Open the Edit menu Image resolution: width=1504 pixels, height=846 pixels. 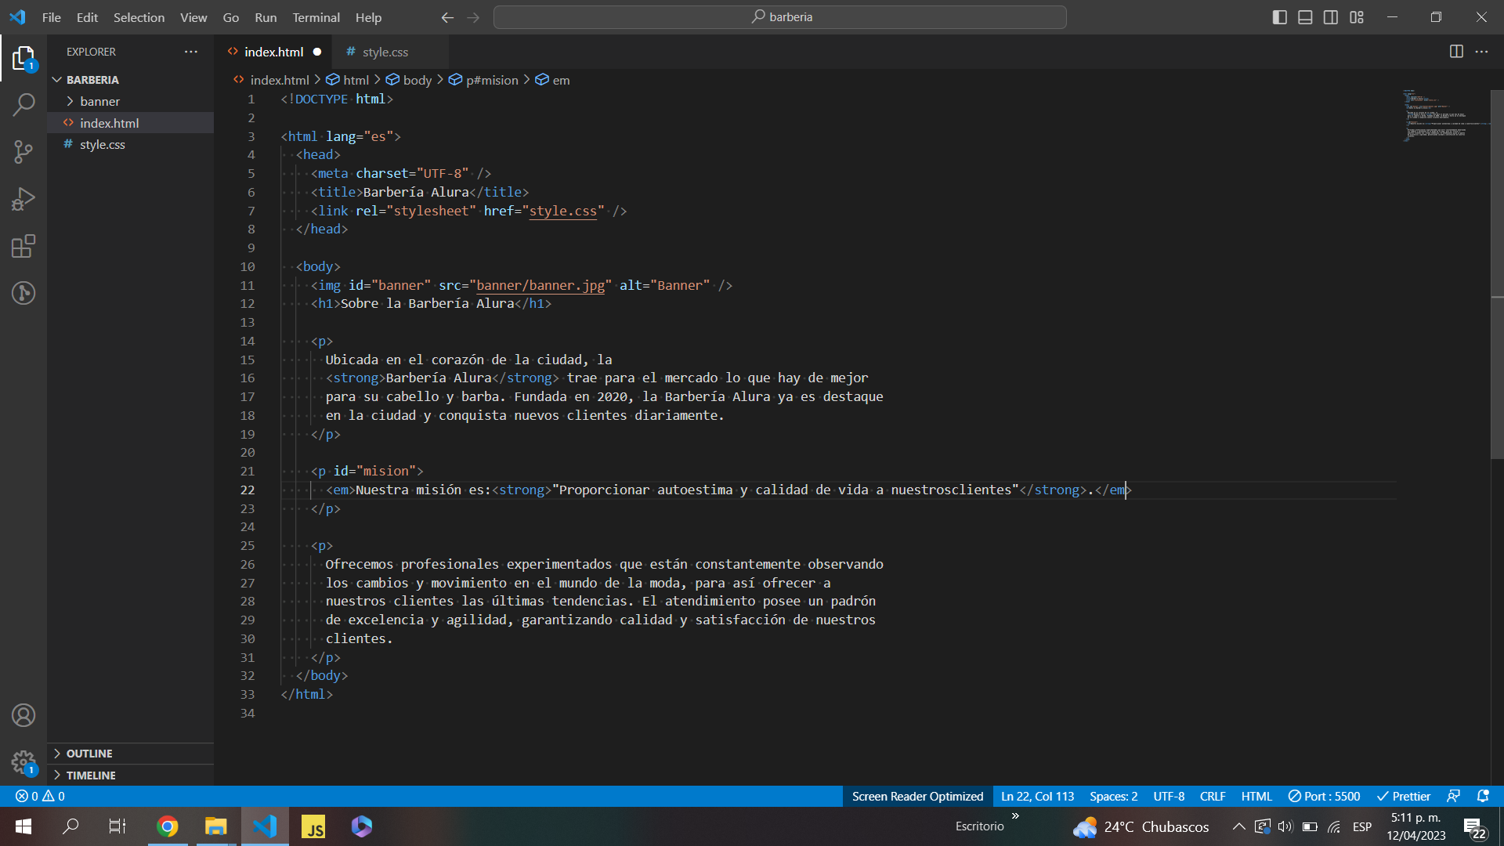tap(87, 17)
